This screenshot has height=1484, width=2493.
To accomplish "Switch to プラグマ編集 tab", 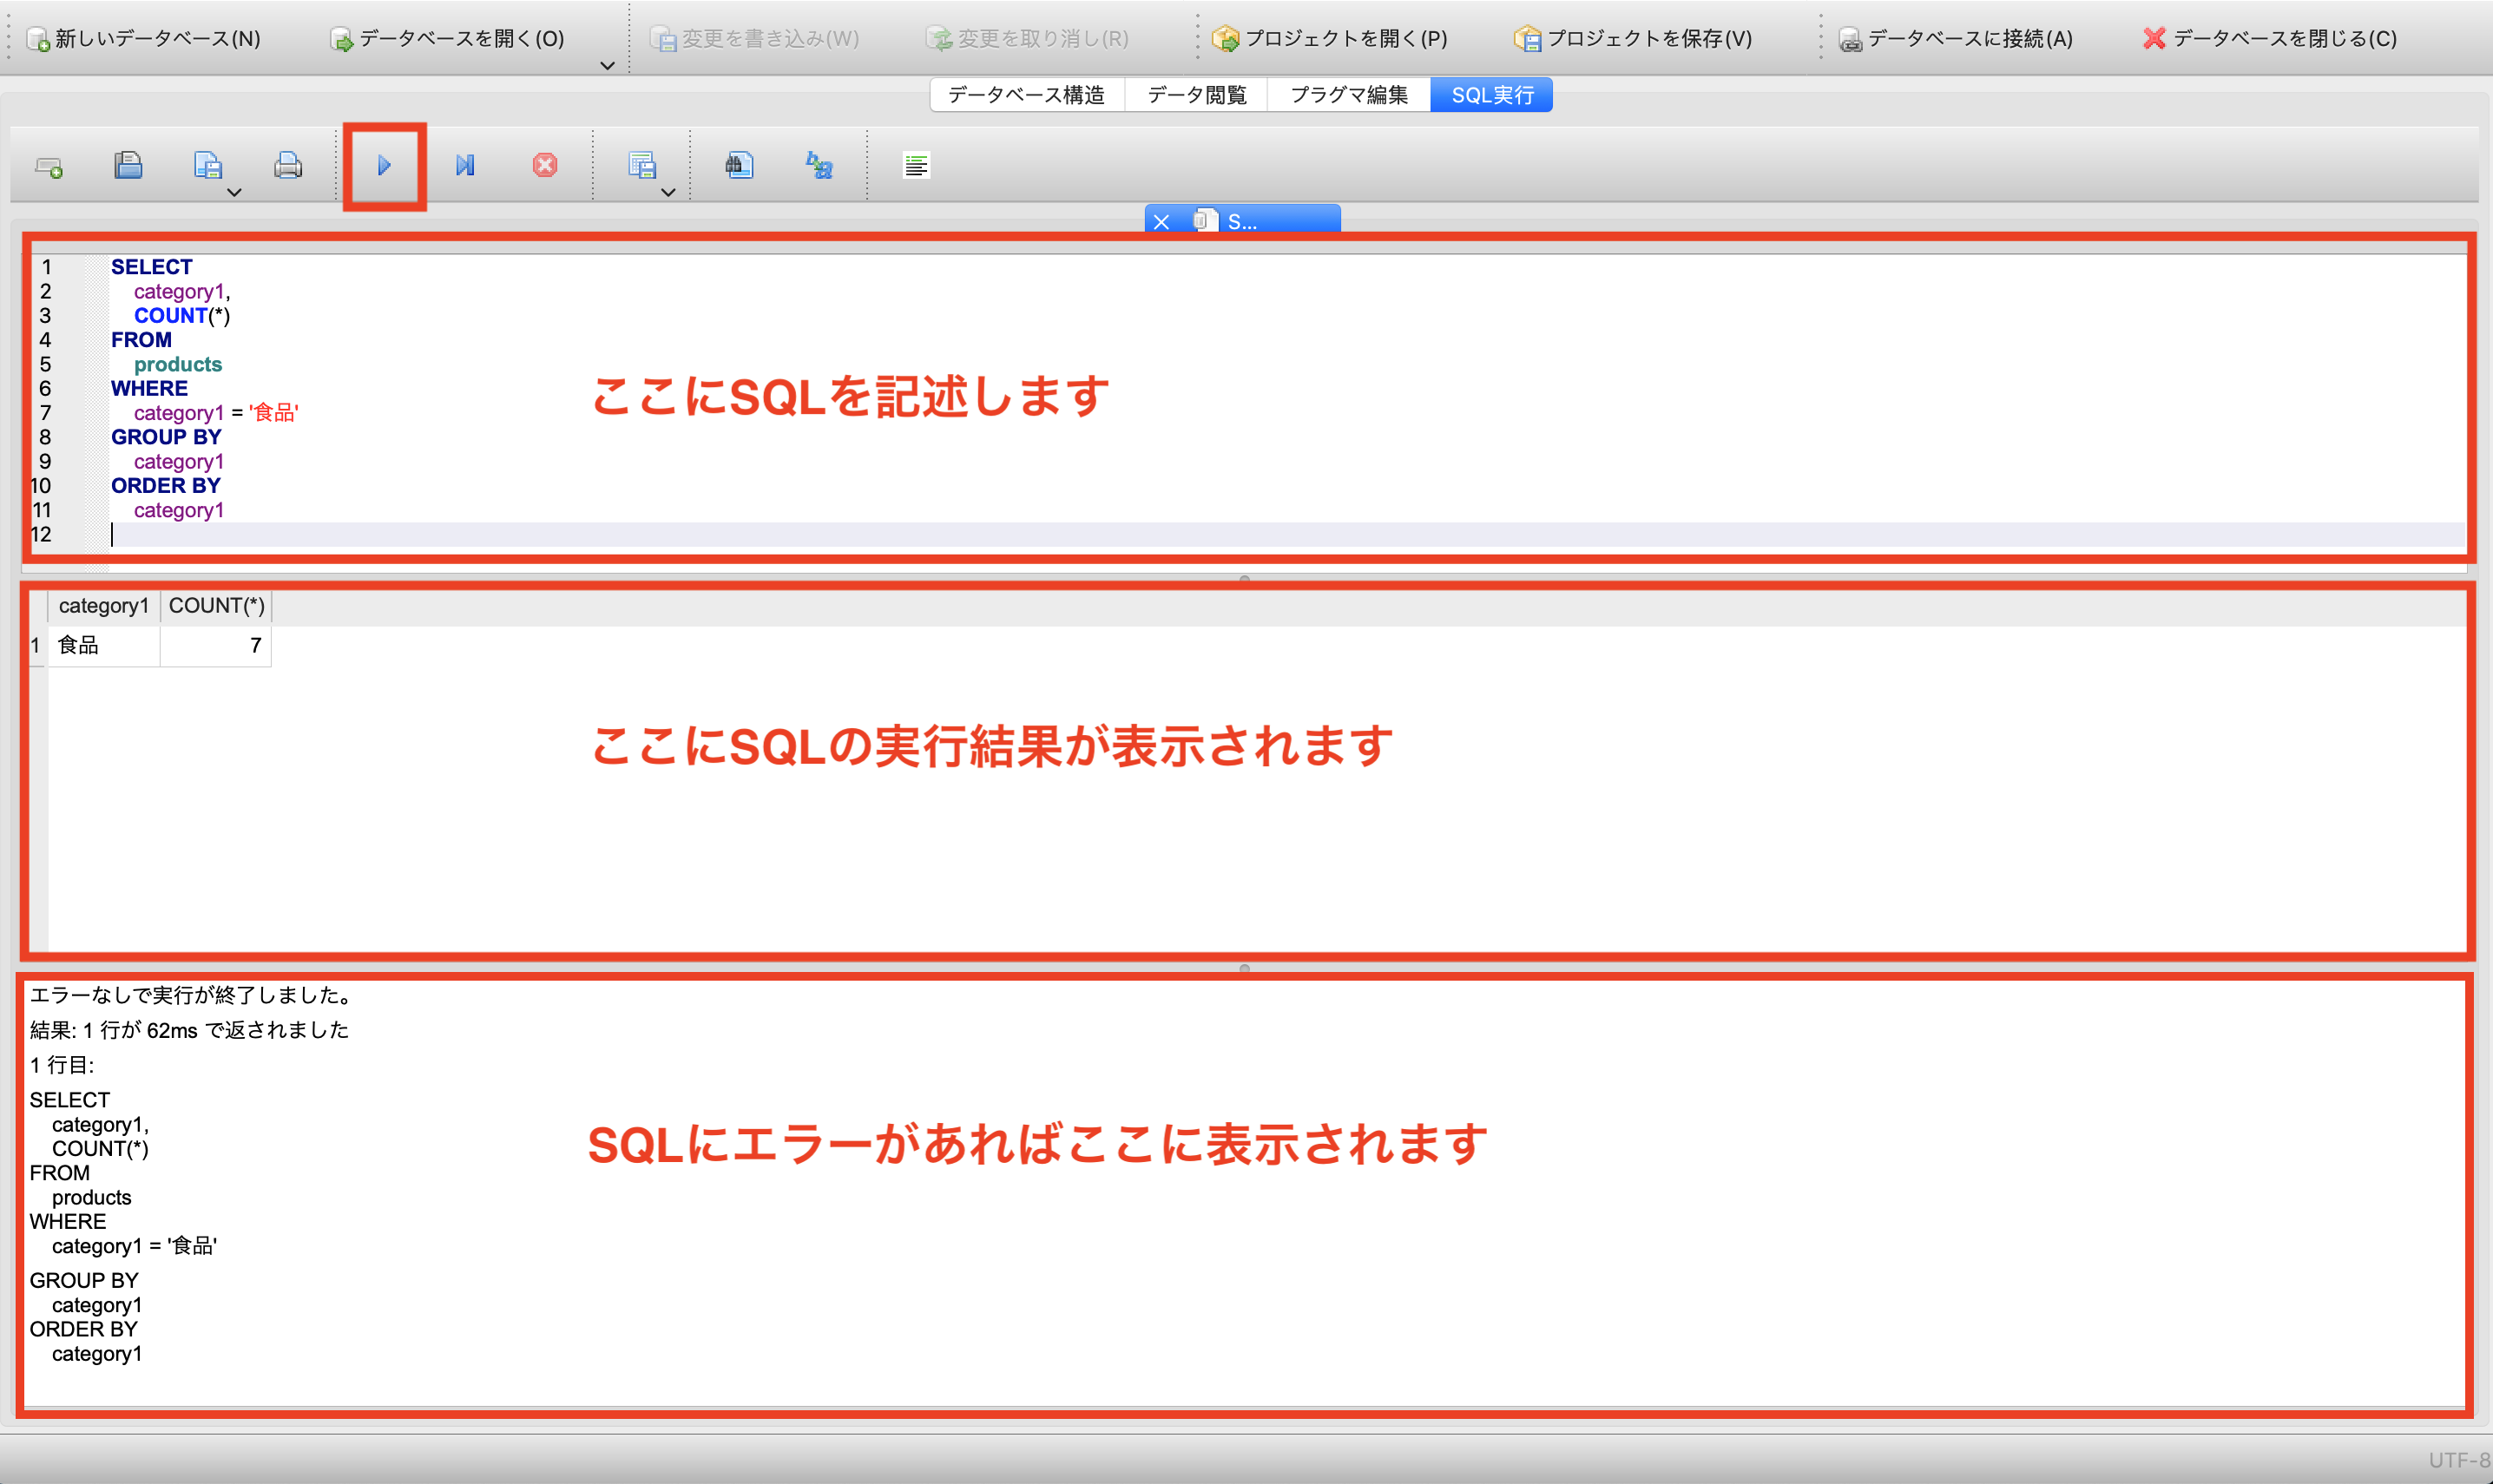I will click(1349, 95).
